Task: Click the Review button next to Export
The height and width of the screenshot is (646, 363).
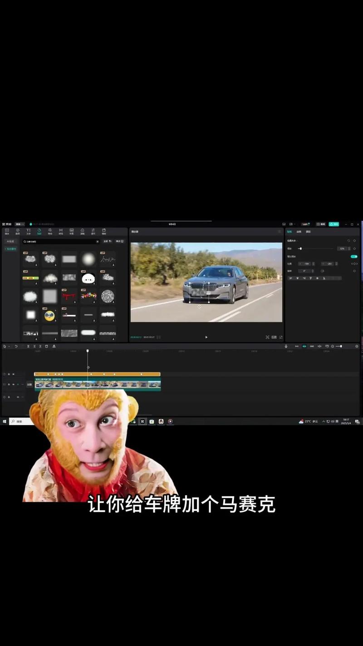Action: [321, 224]
